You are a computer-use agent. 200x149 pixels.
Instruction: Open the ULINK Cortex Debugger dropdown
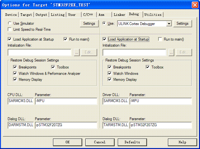pyautogui.click(x=169, y=24)
